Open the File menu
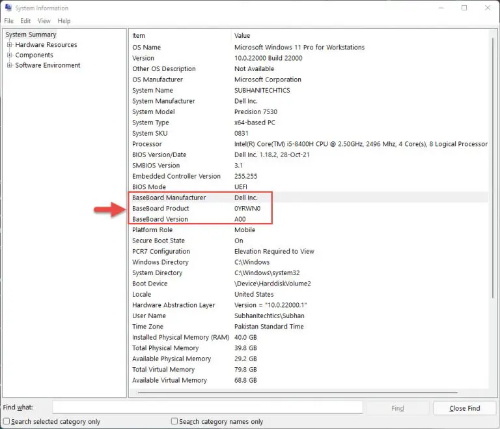500x429 pixels. point(9,21)
